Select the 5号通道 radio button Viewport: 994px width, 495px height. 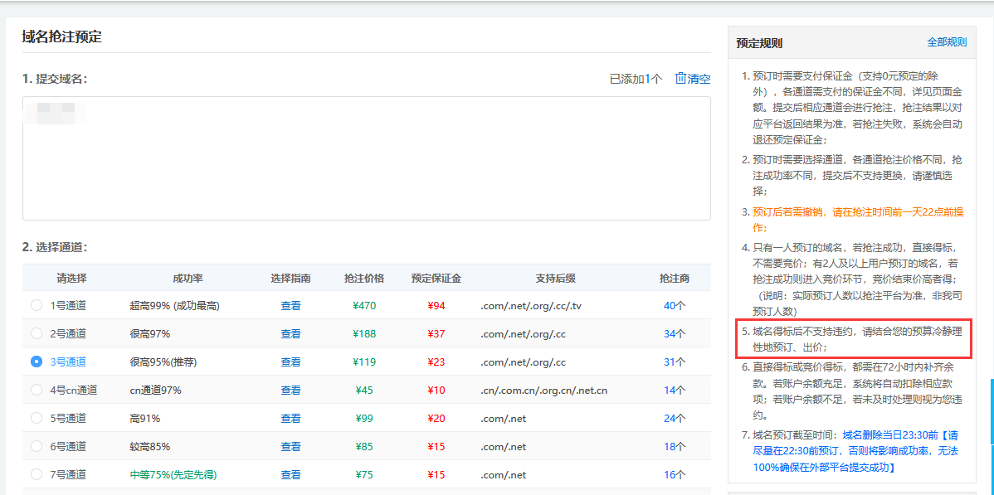tap(37, 418)
